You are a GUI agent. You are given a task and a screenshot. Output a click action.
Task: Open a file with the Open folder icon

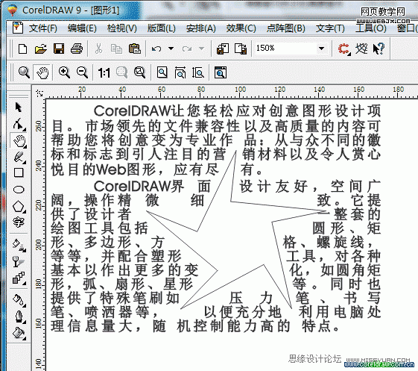(40, 49)
